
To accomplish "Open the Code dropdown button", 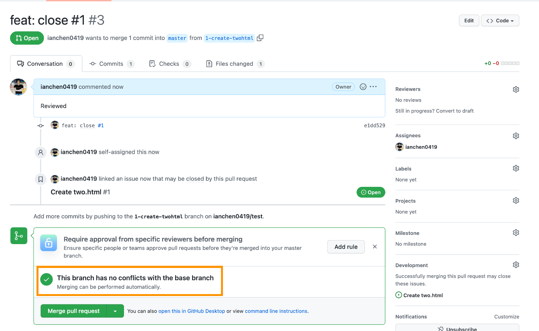I will [500, 21].
